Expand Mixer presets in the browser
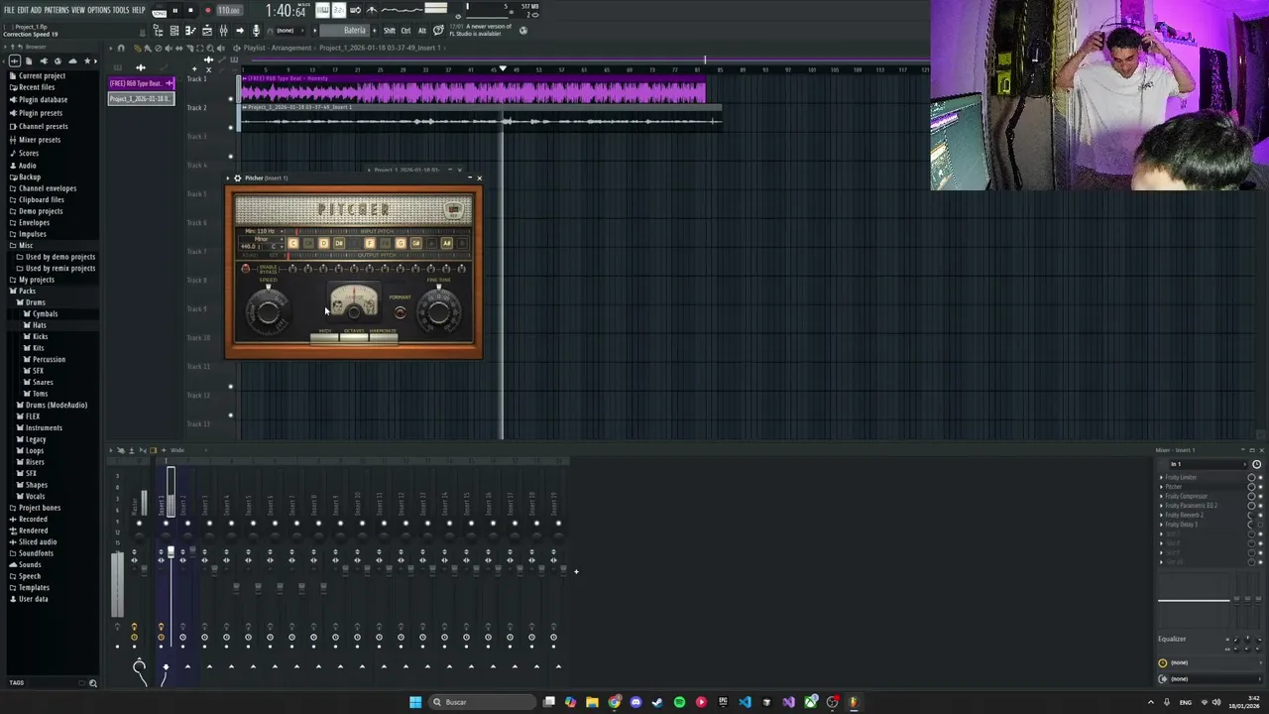1269x714 pixels. [40, 140]
